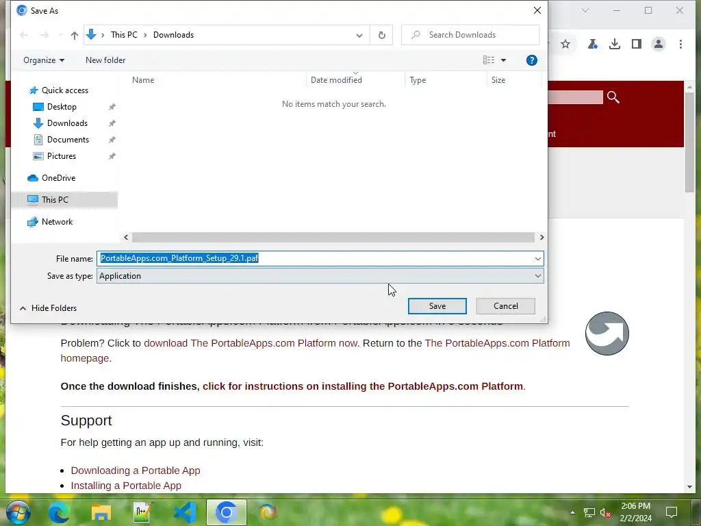Click the Search Downloads field
This screenshot has height=526, width=701.
[x=470, y=35]
